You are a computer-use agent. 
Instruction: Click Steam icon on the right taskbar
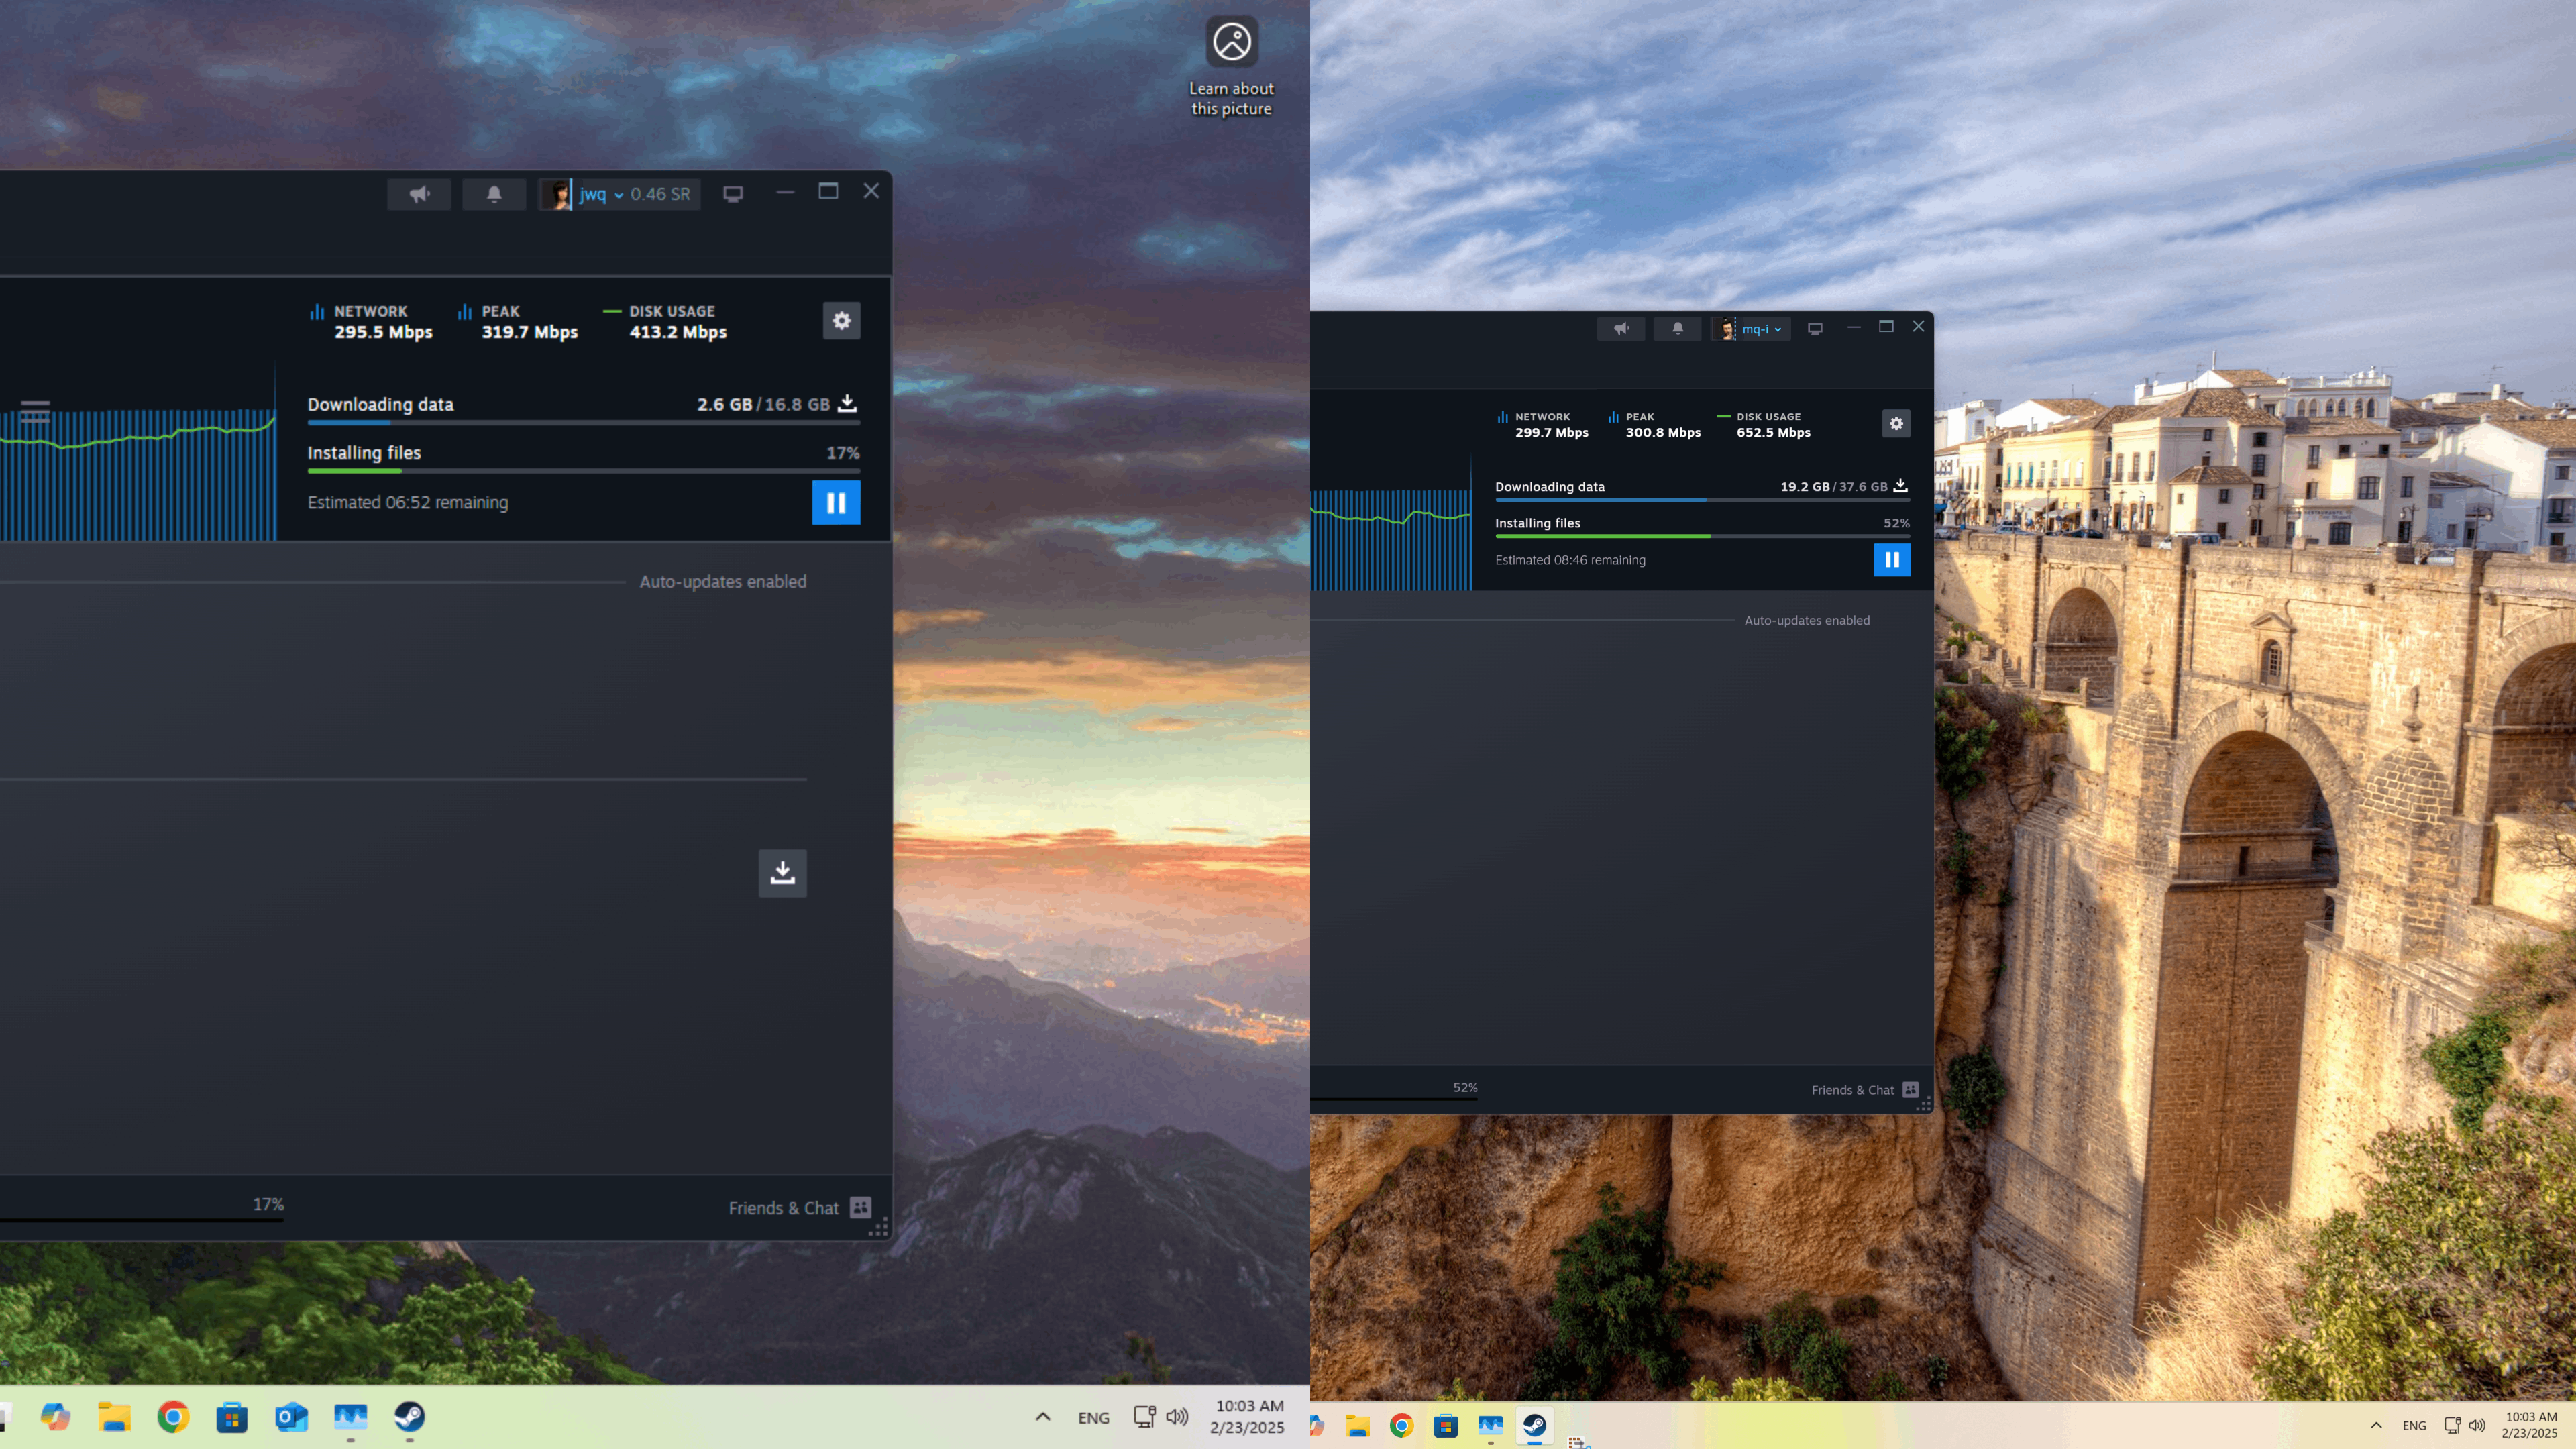pyautogui.click(x=1535, y=1425)
